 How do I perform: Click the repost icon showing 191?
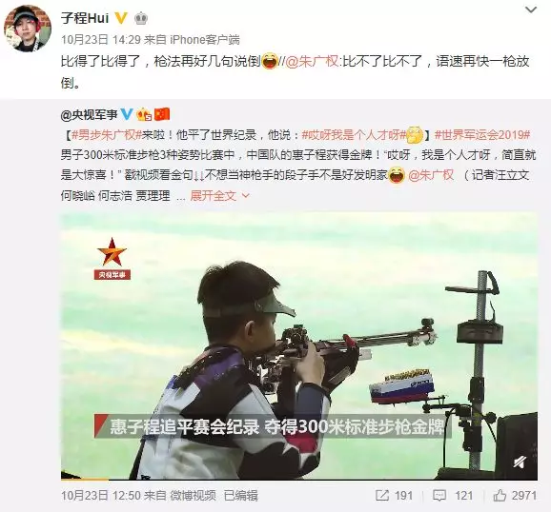pyautogui.click(x=394, y=496)
